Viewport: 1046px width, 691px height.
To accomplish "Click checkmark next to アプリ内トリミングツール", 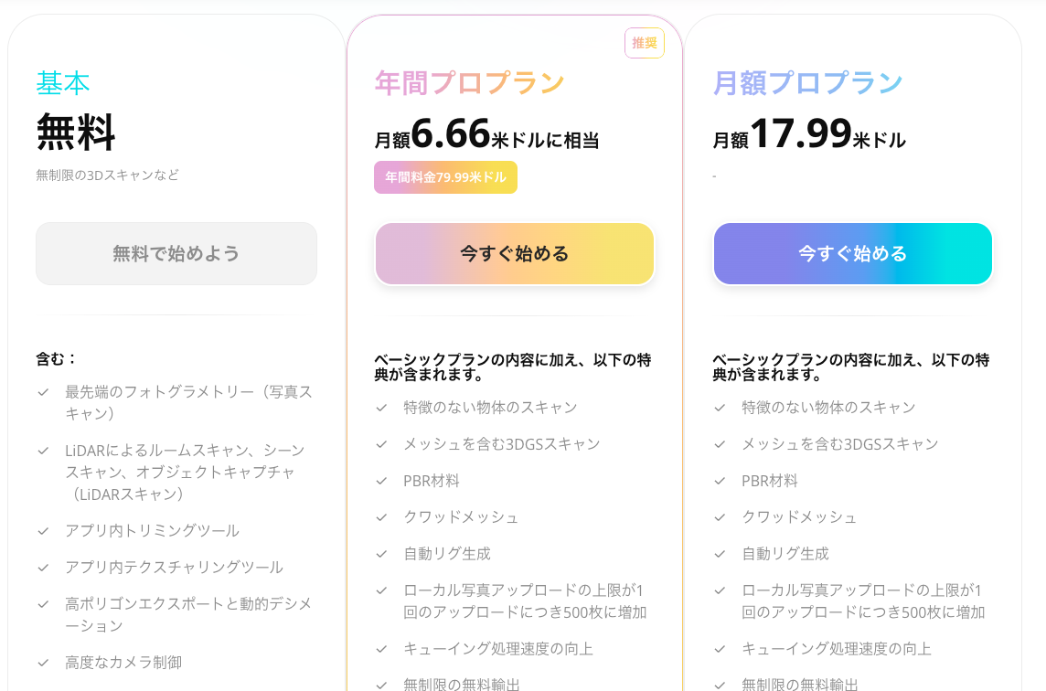I will [43, 531].
